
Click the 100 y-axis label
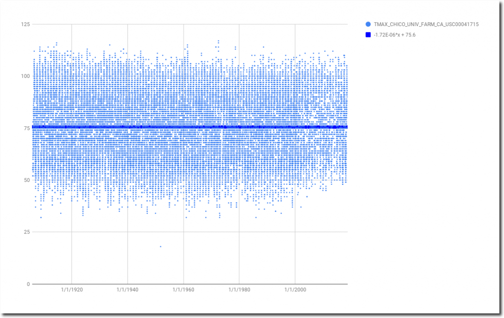[25, 76]
